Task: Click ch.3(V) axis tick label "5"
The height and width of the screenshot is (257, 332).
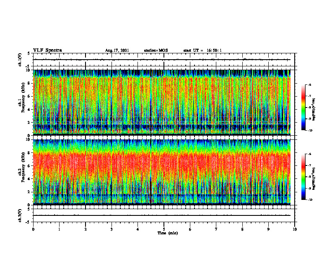Action: tap(29, 209)
